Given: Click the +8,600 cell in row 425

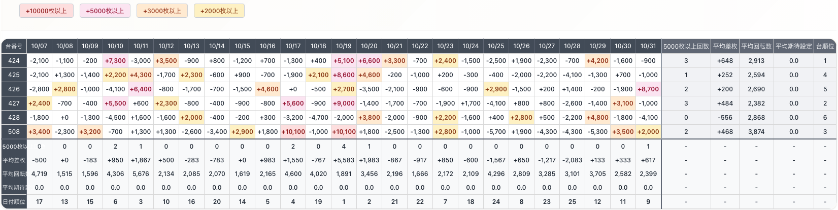Looking at the screenshot, I should tap(344, 75).
